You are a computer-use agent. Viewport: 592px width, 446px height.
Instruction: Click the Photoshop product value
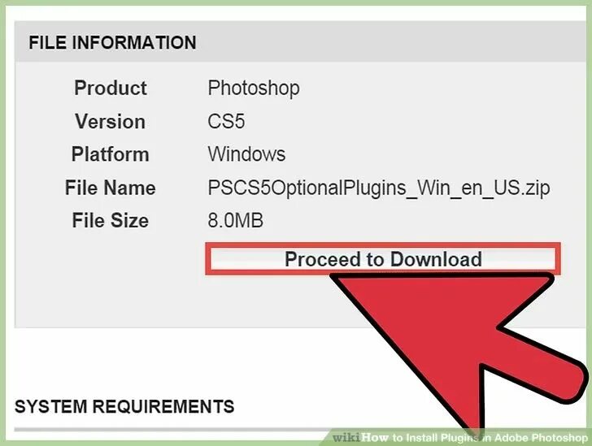(x=254, y=89)
